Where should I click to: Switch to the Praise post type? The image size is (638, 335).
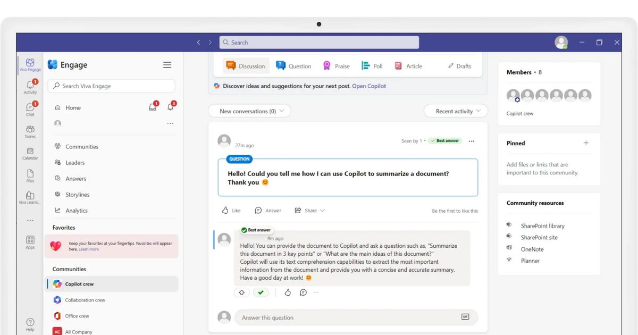point(336,66)
